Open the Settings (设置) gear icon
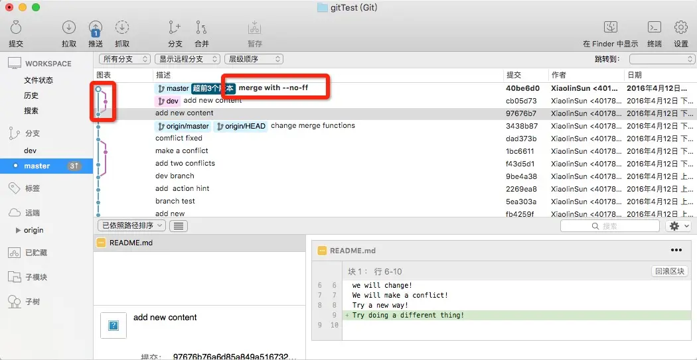 click(681, 27)
